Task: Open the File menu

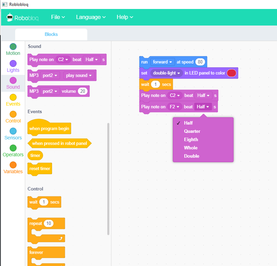Action: point(58,17)
